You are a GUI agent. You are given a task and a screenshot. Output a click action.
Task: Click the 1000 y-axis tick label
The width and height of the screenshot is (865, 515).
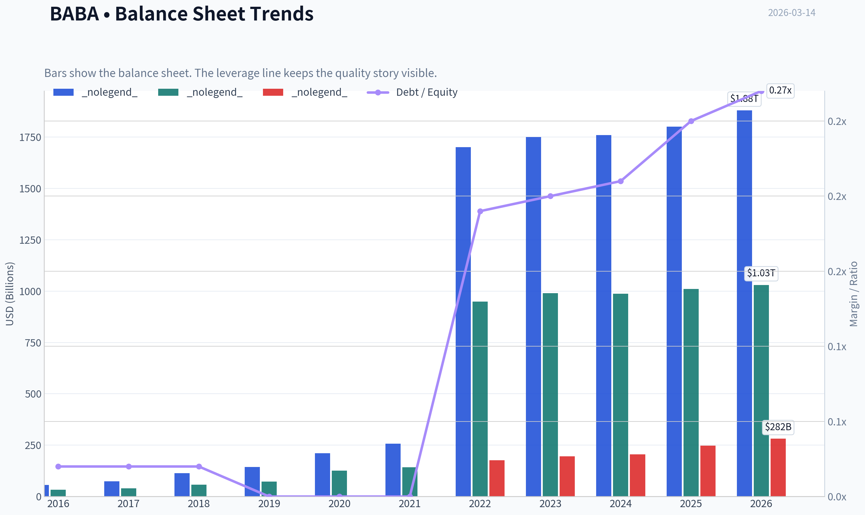click(30, 291)
